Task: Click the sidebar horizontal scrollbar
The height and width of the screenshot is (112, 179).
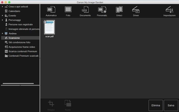Action: [18, 83]
